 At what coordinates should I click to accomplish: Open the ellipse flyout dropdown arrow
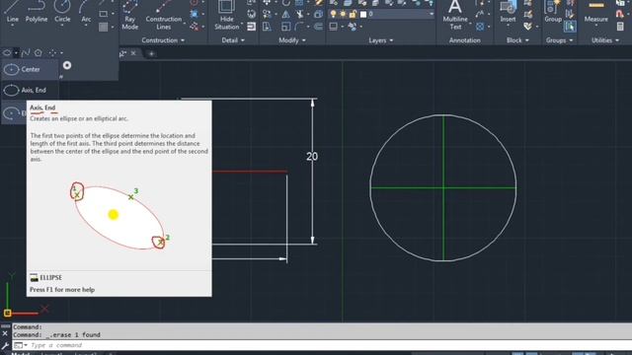(x=16, y=52)
